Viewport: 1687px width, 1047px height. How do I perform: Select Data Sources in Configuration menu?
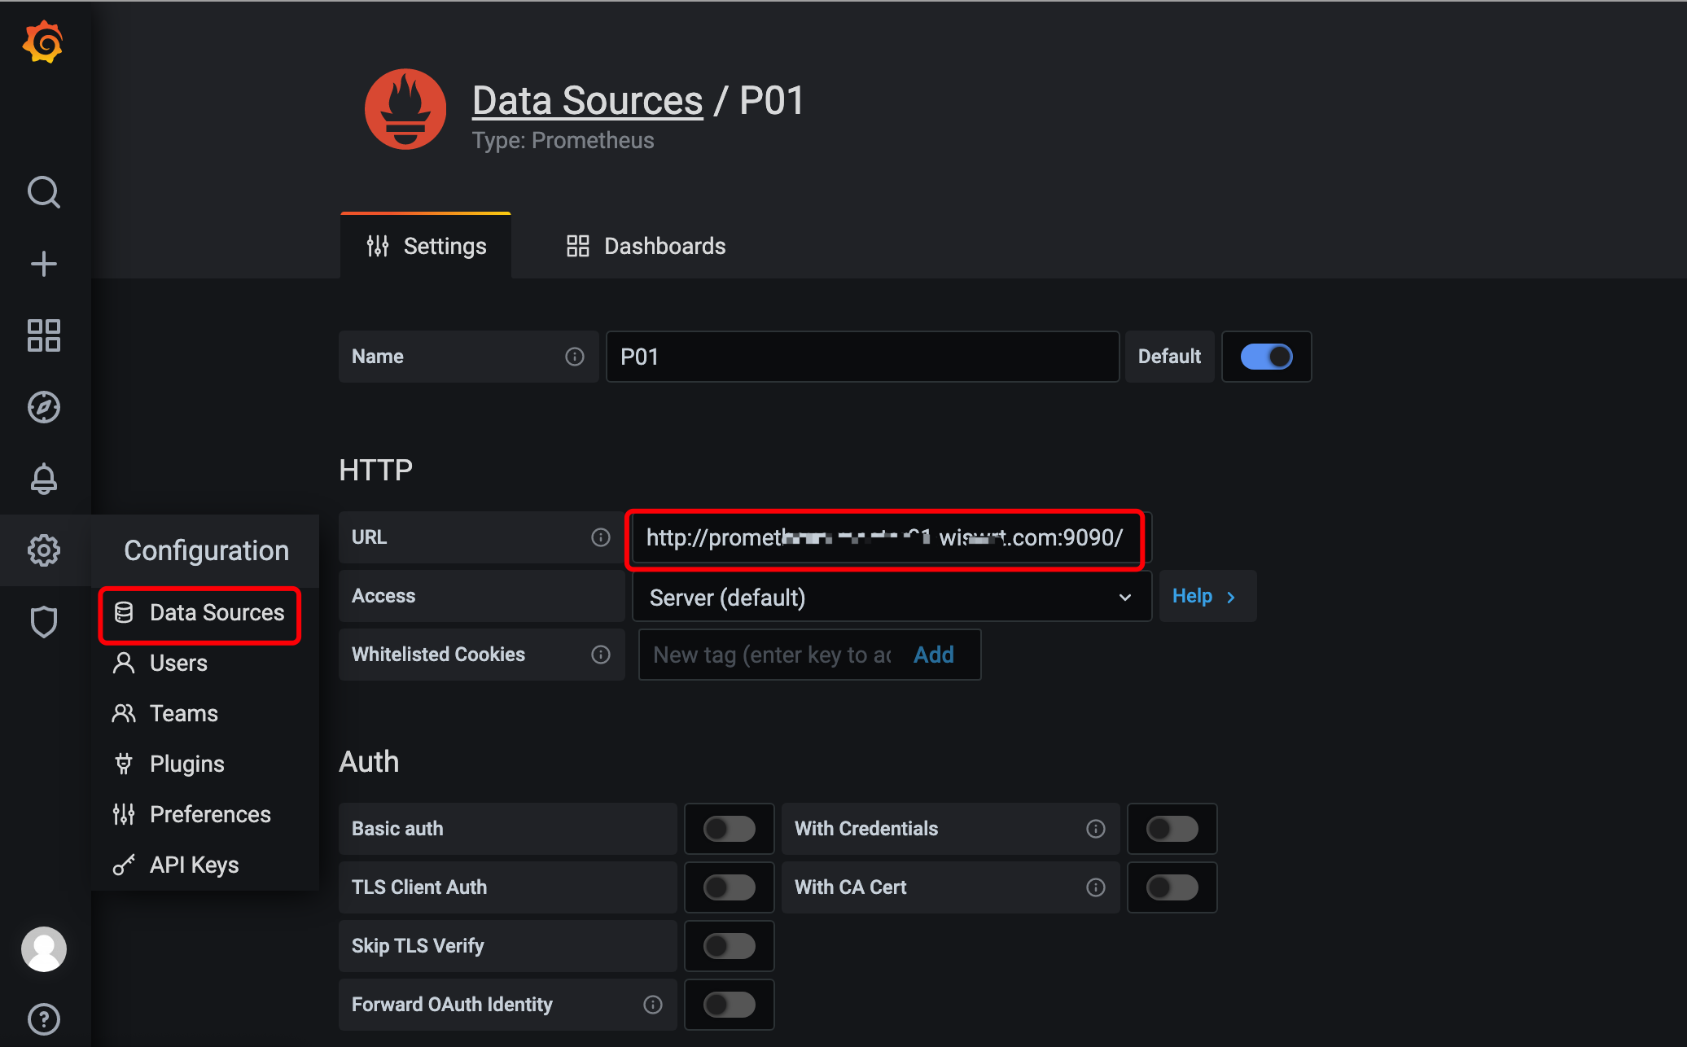click(199, 612)
